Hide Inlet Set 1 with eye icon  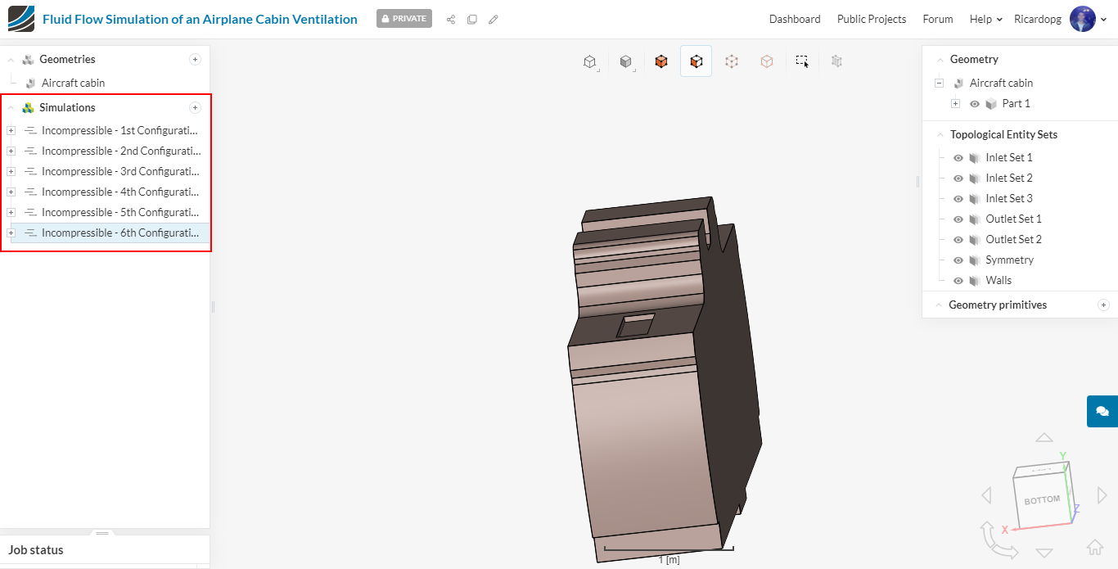(x=958, y=158)
